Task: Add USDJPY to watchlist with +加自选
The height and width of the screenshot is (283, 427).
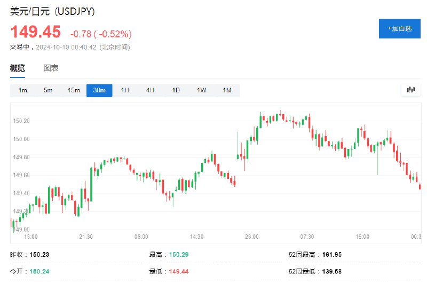Action: 399,29
